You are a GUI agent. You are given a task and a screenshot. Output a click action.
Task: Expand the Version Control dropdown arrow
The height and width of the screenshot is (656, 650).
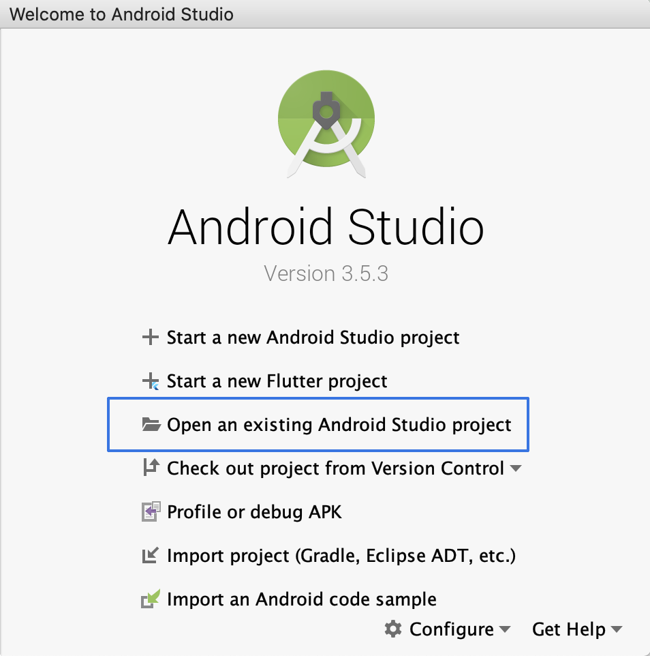[x=516, y=468]
